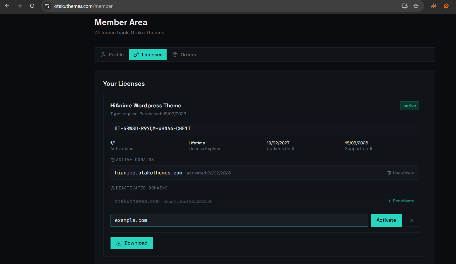
Task: Clear the domain input with the X button
Action: [x=412, y=220]
